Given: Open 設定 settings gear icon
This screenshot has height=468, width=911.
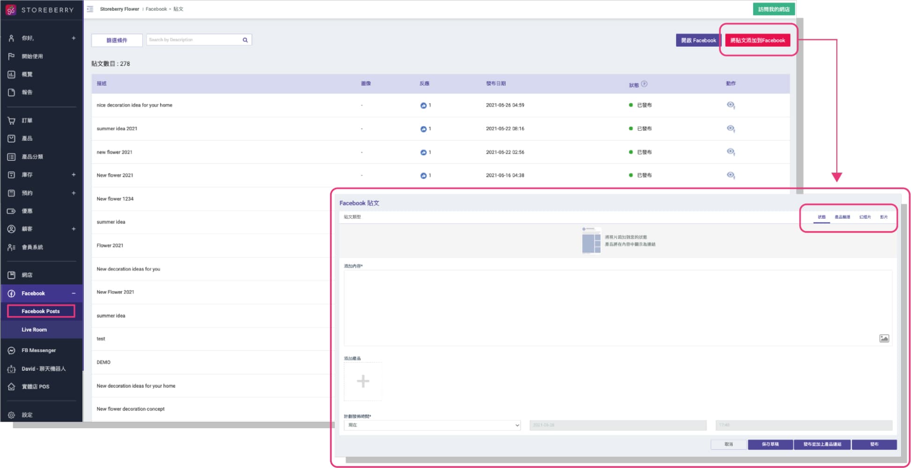Looking at the screenshot, I should (11, 415).
